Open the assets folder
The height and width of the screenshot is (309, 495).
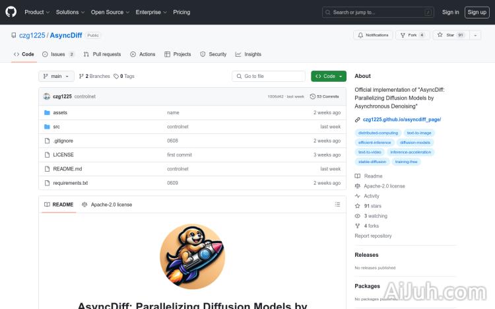click(x=60, y=113)
